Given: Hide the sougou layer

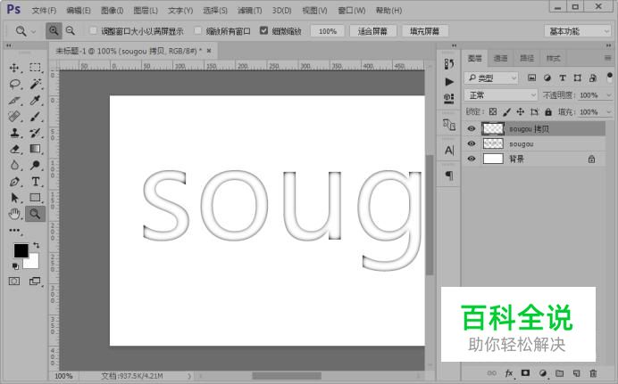Looking at the screenshot, I should [x=472, y=143].
